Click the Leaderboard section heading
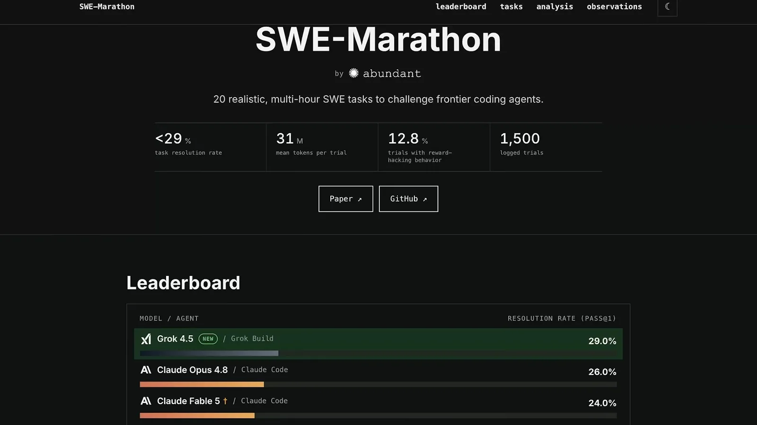Viewport: 757px width, 425px height. click(183, 283)
